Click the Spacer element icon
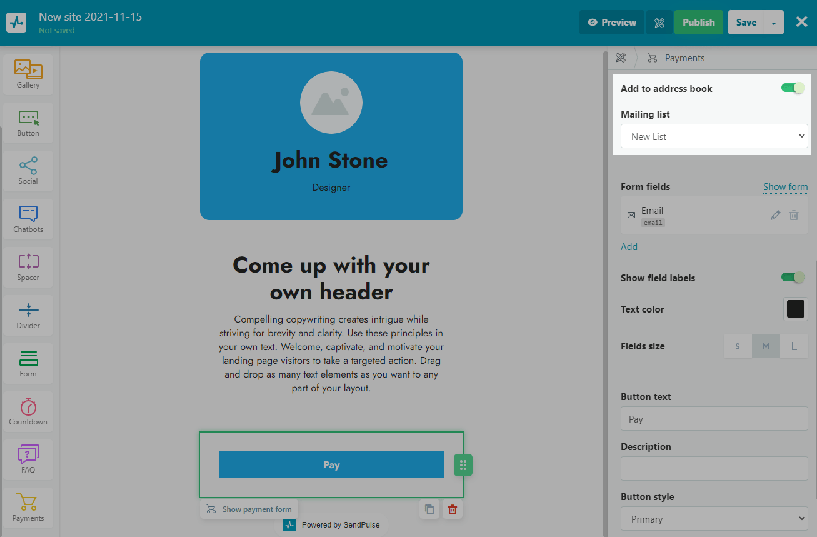The height and width of the screenshot is (537, 817). [28, 266]
